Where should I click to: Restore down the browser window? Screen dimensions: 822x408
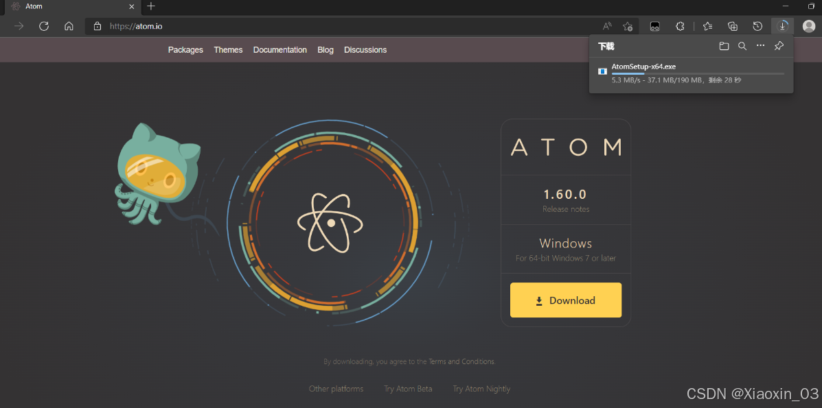[x=811, y=6]
